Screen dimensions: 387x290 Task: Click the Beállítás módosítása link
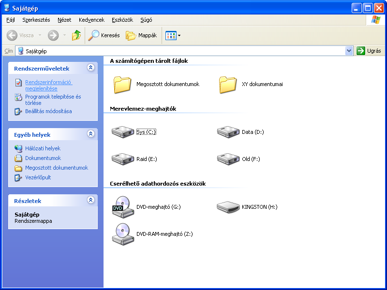(x=49, y=112)
